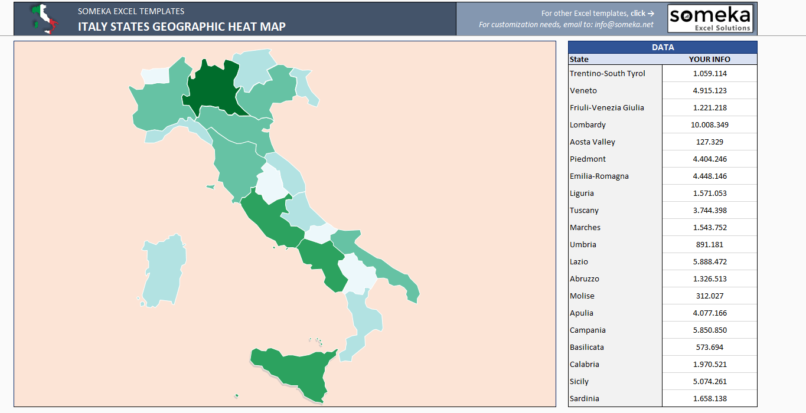806x413 pixels.
Task: Select the Lombardy state cell
Action: pyautogui.click(x=615, y=124)
